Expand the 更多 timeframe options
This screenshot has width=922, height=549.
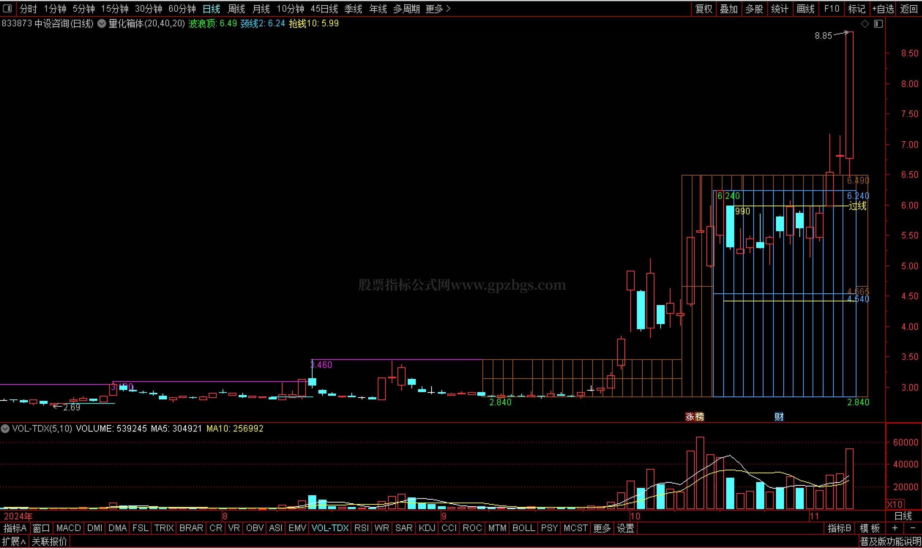pyautogui.click(x=437, y=9)
